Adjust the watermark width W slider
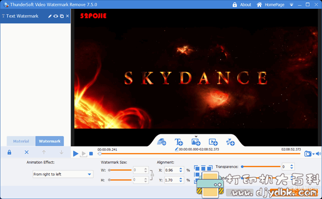 (120, 170)
